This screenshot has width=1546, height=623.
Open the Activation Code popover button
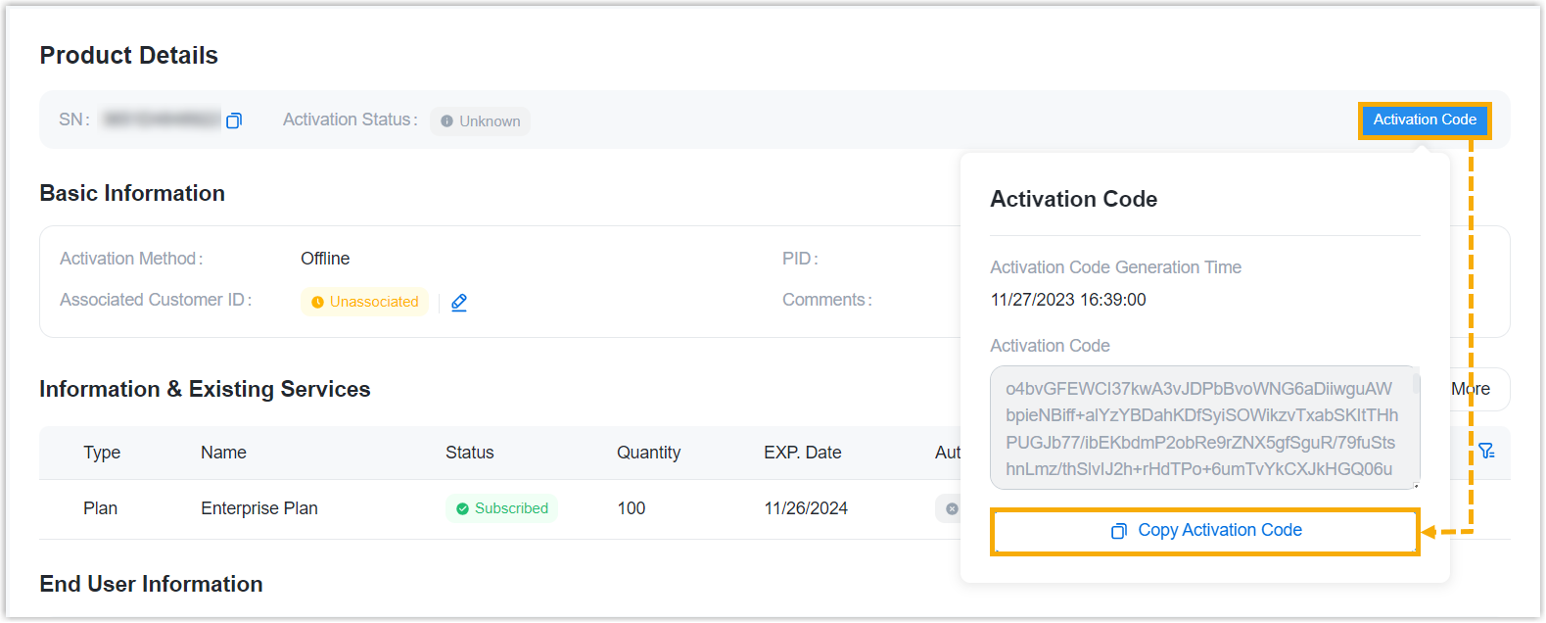click(x=1424, y=120)
